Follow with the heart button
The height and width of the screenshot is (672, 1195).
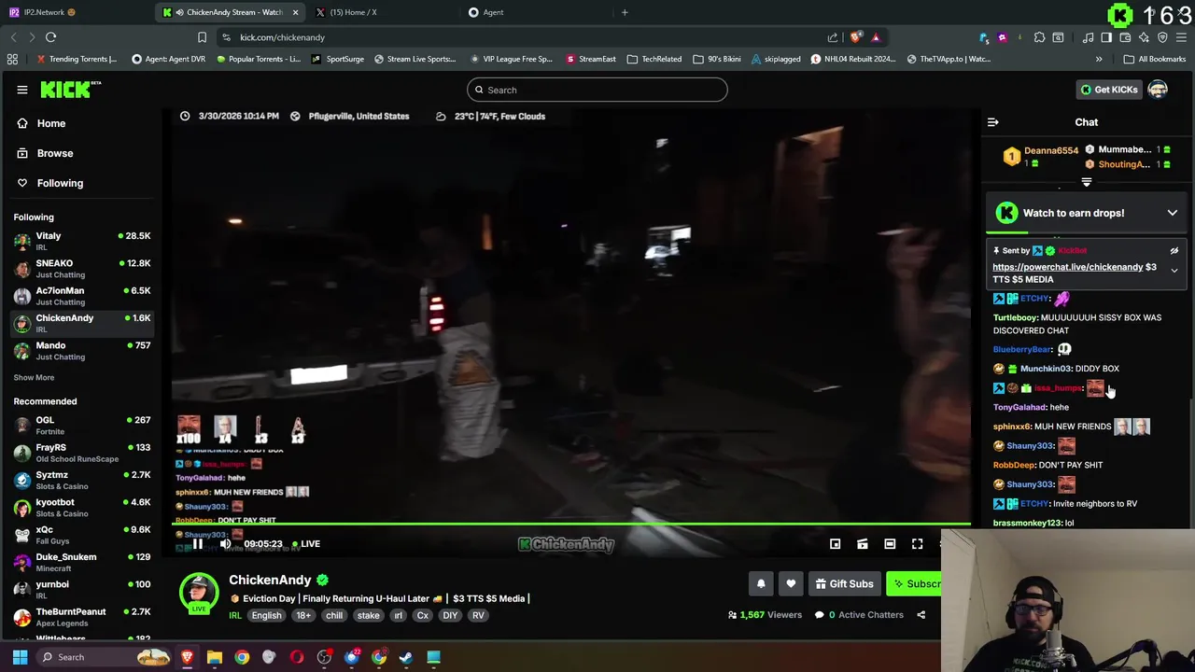(791, 584)
